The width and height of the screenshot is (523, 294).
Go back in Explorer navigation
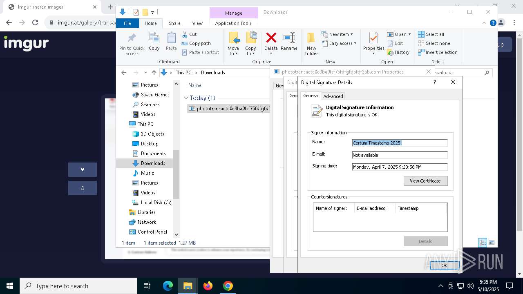pyautogui.click(x=124, y=73)
